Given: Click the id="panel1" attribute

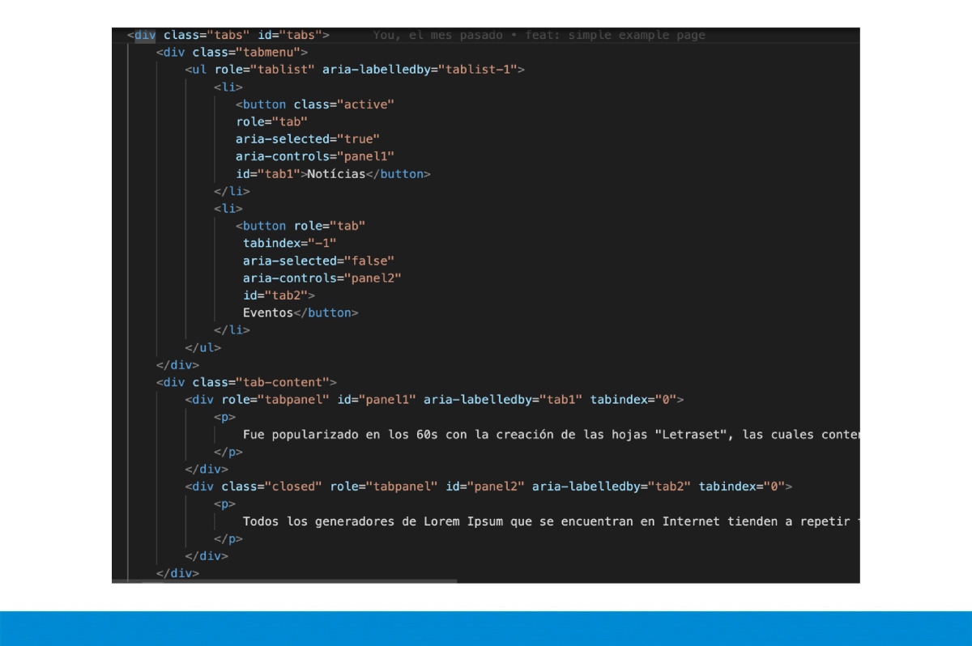Looking at the screenshot, I should 376,399.
